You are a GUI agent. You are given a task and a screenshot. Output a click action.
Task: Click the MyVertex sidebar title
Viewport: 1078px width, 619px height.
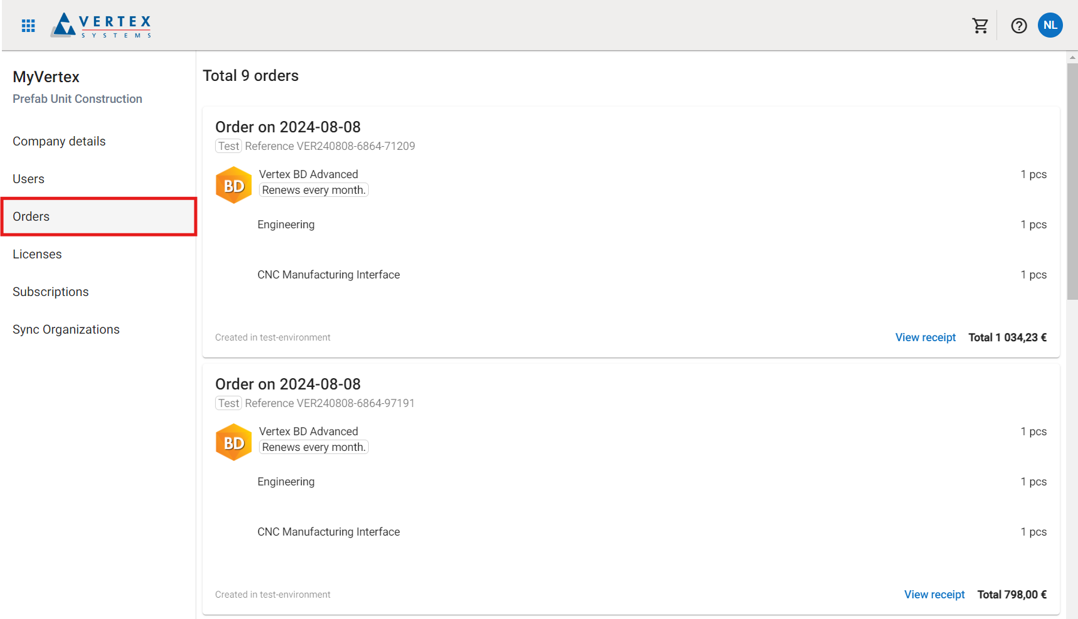click(46, 77)
